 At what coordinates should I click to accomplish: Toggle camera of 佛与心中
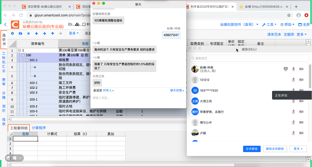point(301,122)
